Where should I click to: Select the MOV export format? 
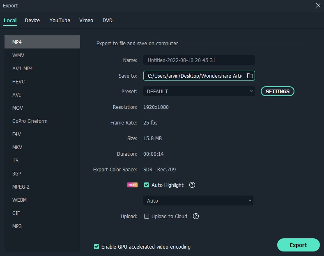[18, 108]
